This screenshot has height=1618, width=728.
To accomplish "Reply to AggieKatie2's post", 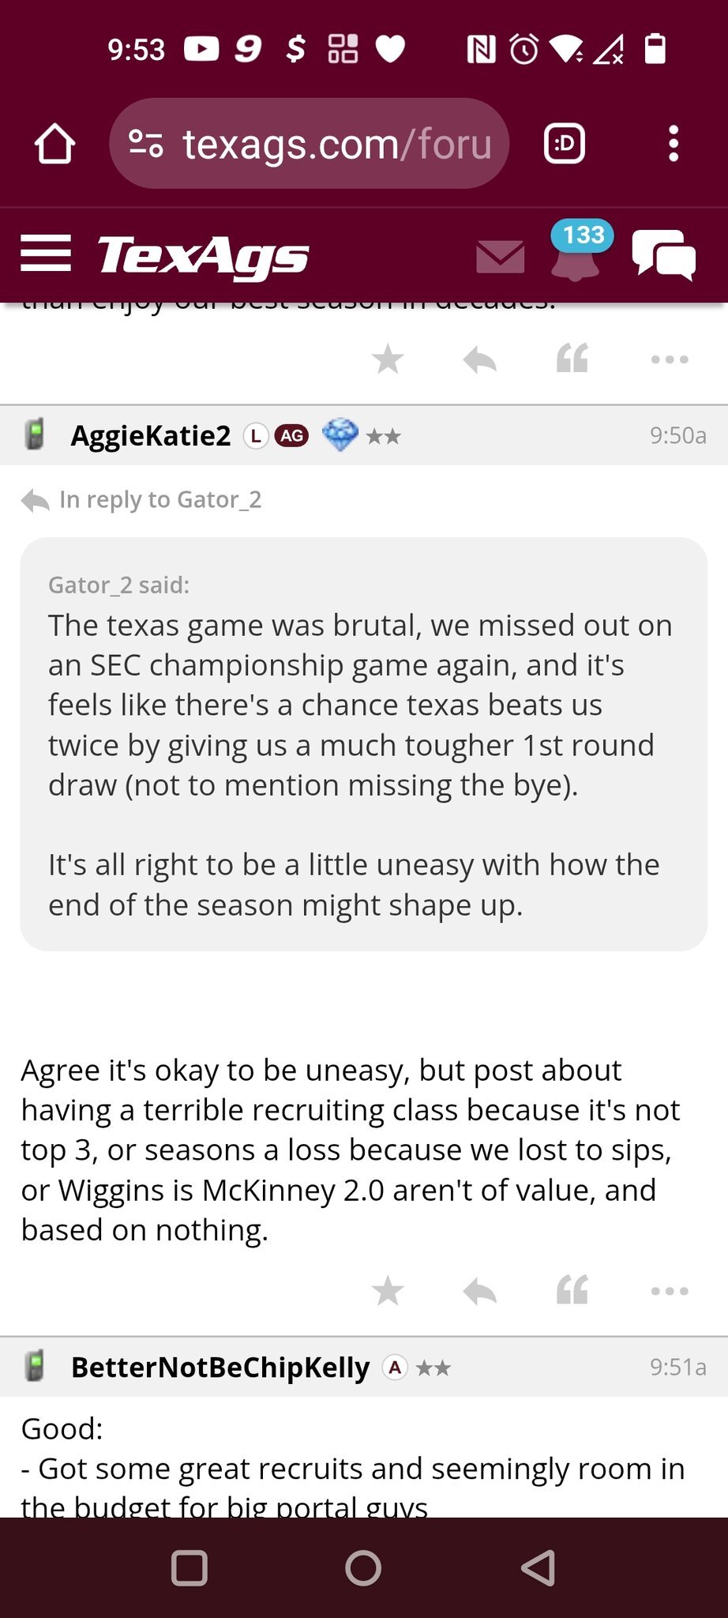I will pos(480,1291).
